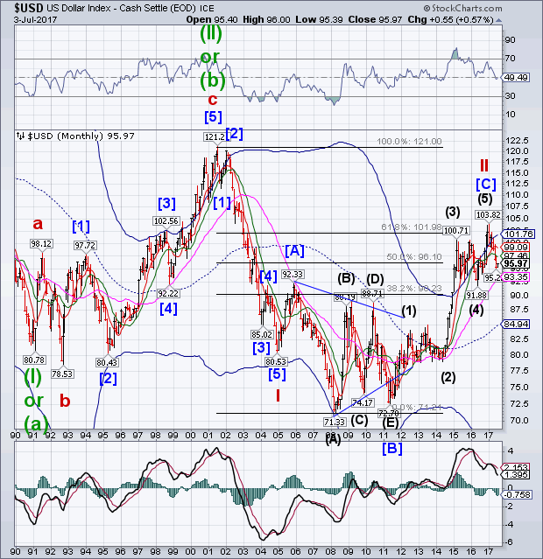This screenshot has width=543, height=559.
Task: Click the 61.8%: 101.98 Fibonacci level
Action: (409, 227)
